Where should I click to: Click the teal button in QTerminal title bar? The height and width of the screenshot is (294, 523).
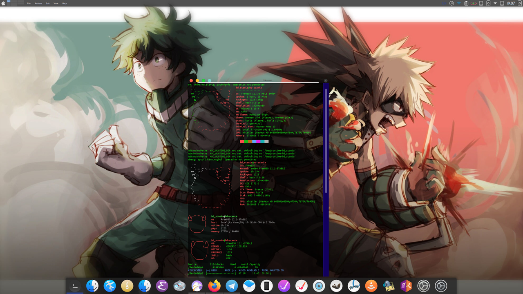click(x=210, y=80)
